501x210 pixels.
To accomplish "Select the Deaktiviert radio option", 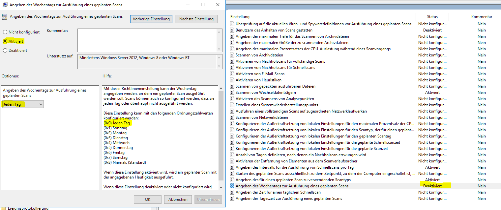I will click(x=5, y=51).
